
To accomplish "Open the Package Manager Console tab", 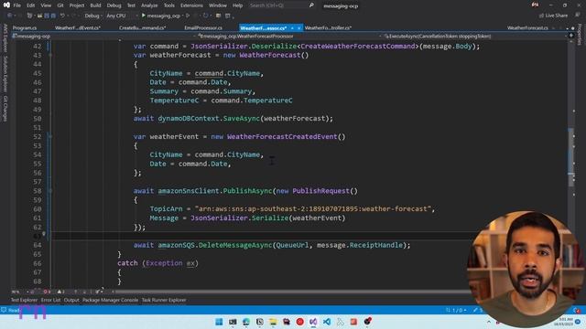I will pos(110,300).
